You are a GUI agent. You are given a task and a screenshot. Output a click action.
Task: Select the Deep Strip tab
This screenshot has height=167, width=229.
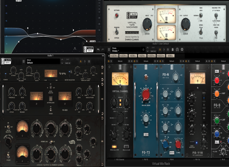tap(142, 56)
